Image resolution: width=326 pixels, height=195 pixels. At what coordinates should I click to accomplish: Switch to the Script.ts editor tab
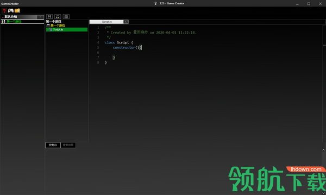pos(107,22)
